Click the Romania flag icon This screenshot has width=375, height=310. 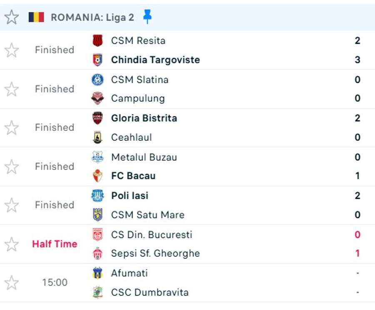click(36, 17)
